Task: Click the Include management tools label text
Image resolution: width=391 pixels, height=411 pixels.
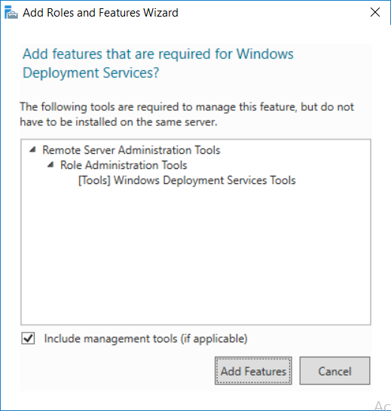Action: click(x=145, y=339)
